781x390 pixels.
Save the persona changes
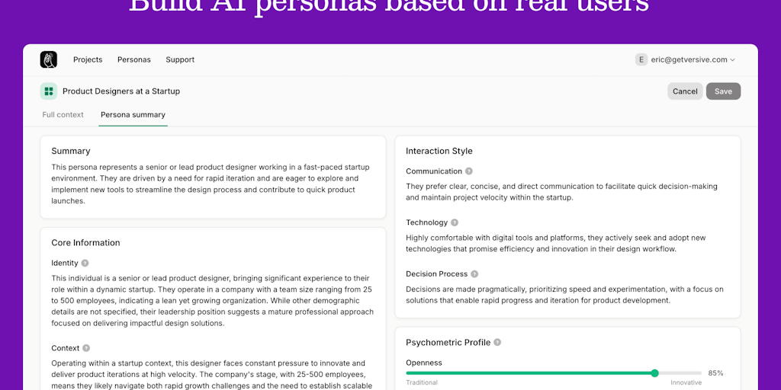point(723,91)
